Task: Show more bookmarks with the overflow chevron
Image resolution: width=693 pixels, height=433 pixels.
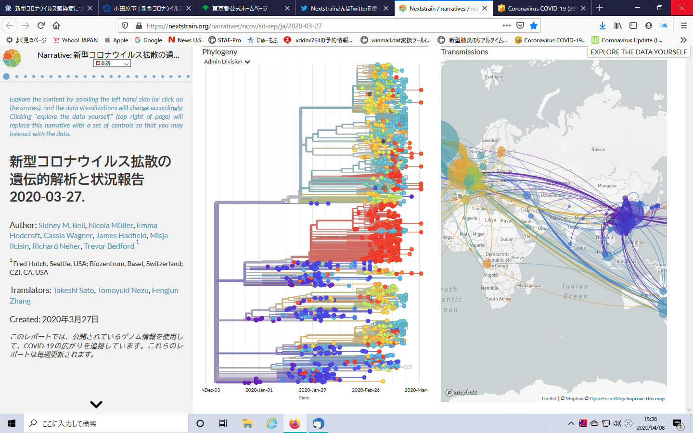Action: [x=683, y=40]
